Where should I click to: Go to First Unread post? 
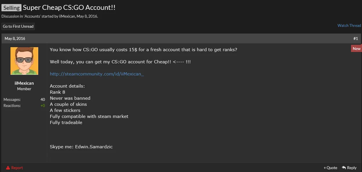coord(18,26)
